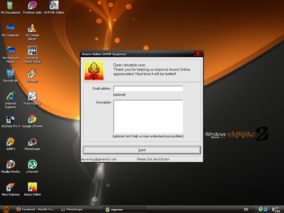Image resolution: width=284 pixels, height=213 pixels.
Task: Select the Internet Explorer desktop icon
Action: point(11,100)
